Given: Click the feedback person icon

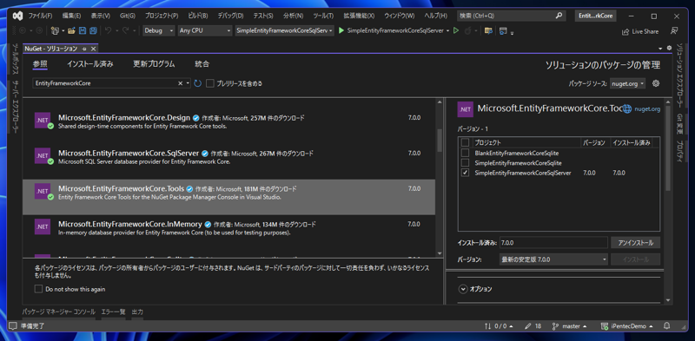Looking at the screenshot, I should click(674, 31).
